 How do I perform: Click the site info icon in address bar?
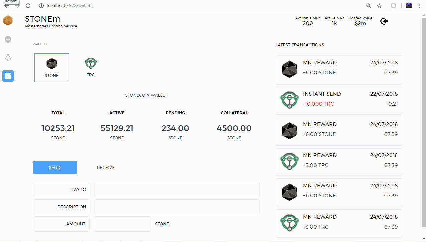[x=41, y=6]
